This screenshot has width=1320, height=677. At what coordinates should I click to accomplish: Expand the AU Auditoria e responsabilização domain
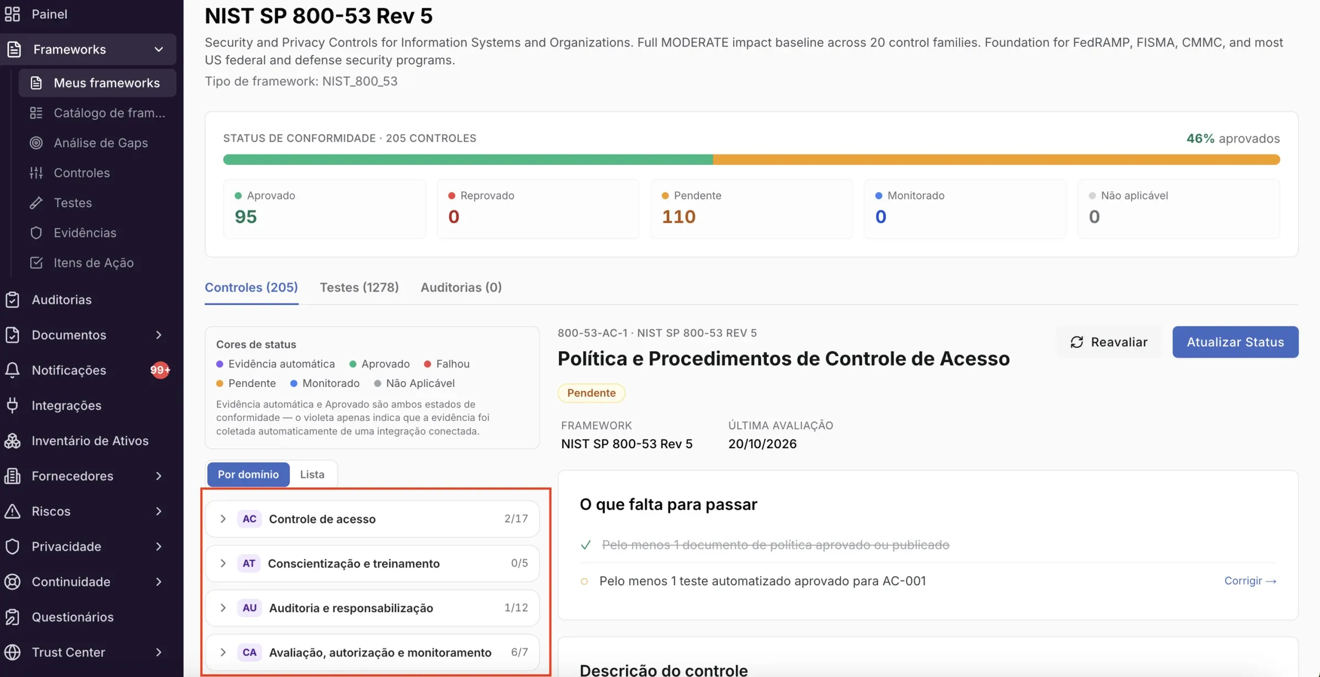(372, 608)
